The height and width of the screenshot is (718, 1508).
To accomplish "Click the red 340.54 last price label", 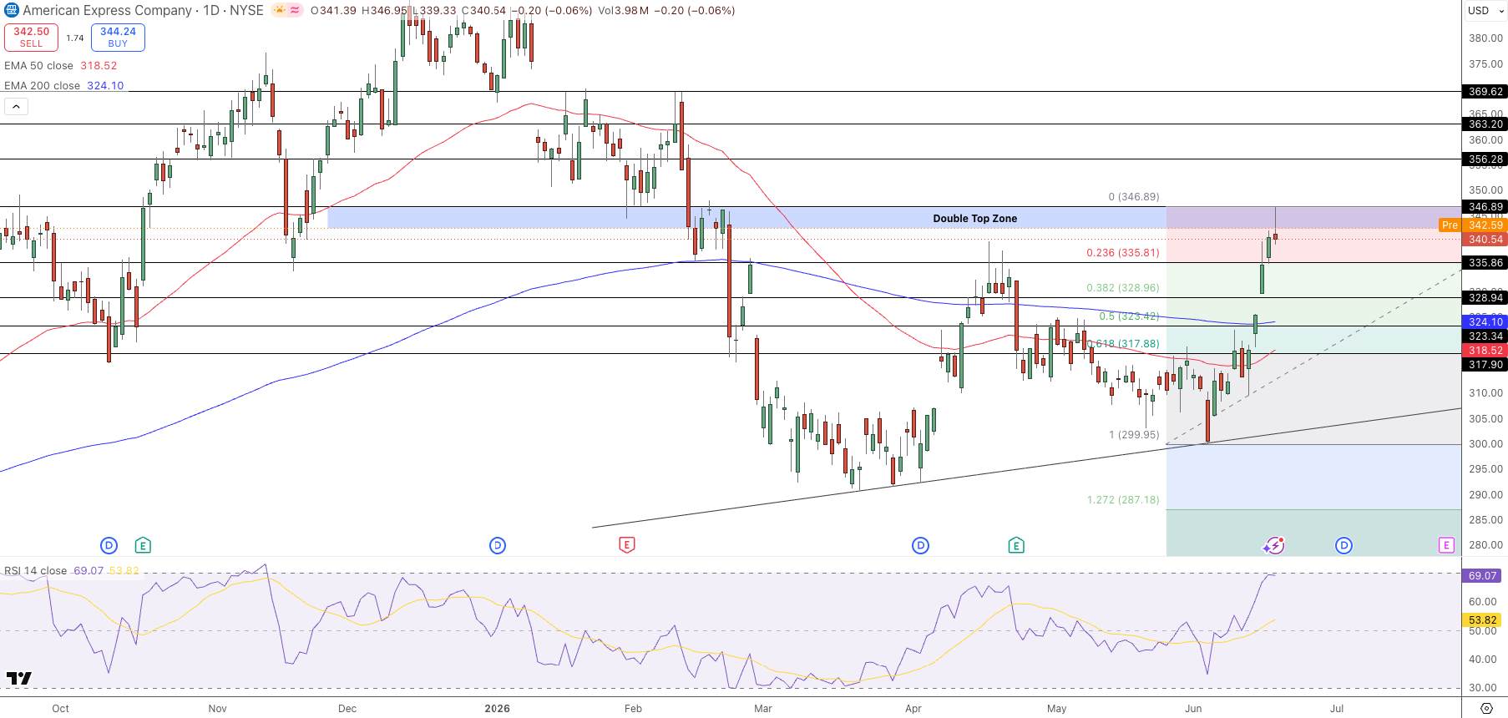I will (1485, 240).
